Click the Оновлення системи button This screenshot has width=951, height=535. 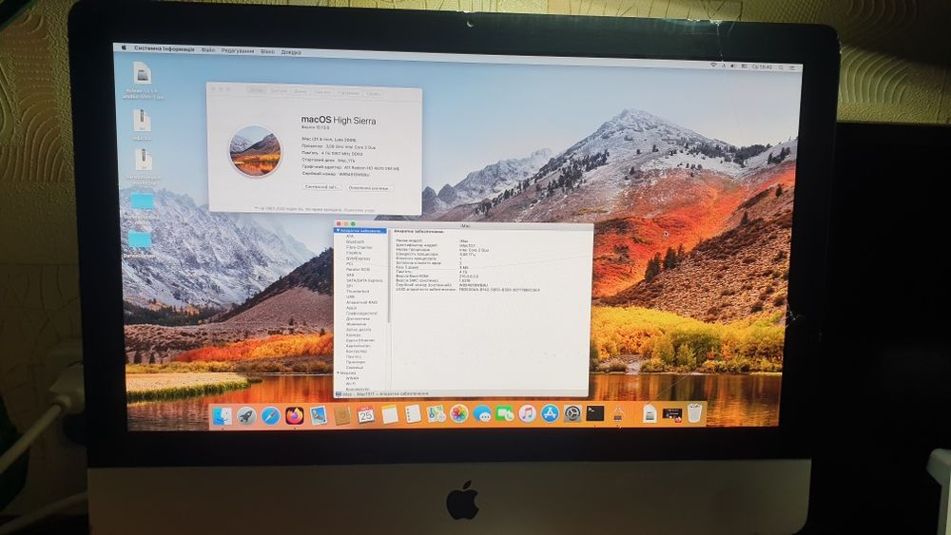pyautogui.click(x=369, y=188)
